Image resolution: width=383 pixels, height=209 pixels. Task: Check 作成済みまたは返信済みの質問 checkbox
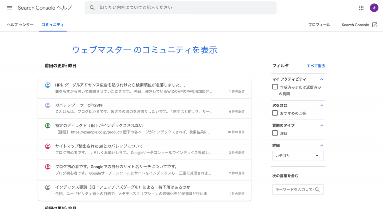coord(275,87)
